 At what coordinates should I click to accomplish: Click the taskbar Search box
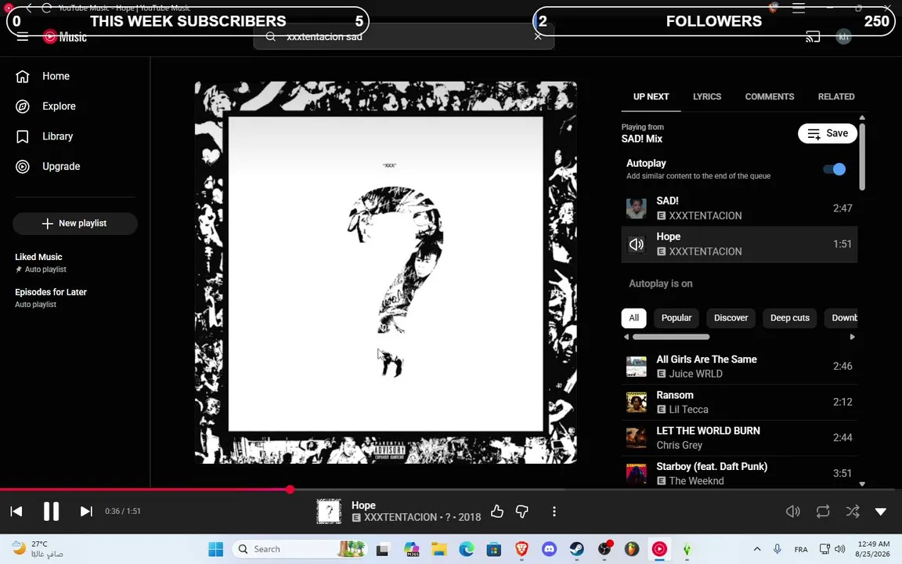(300, 549)
